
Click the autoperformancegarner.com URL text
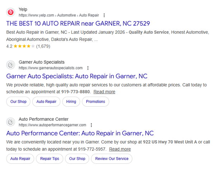tap(52, 125)
